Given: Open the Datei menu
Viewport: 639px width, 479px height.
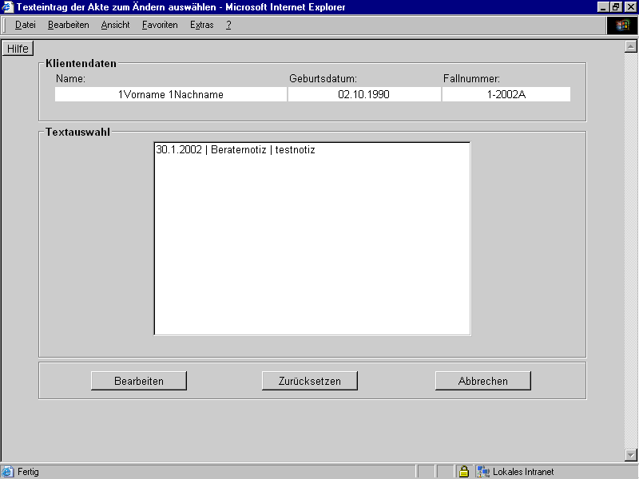Looking at the screenshot, I should click(x=26, y=25).
